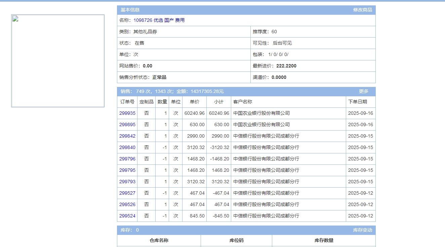
Task: Open the 库存变动 link
Action: point(362,230)
